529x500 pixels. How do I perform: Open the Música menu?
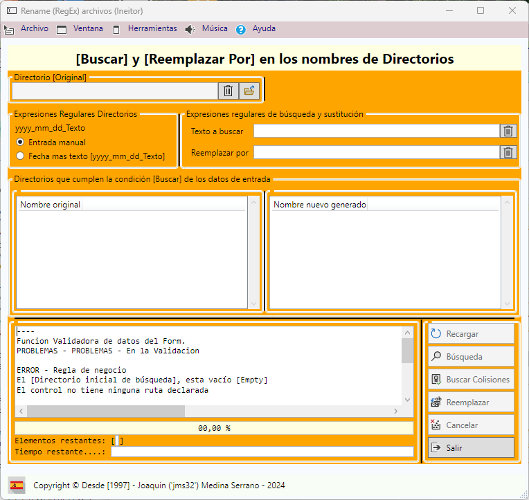215,28
